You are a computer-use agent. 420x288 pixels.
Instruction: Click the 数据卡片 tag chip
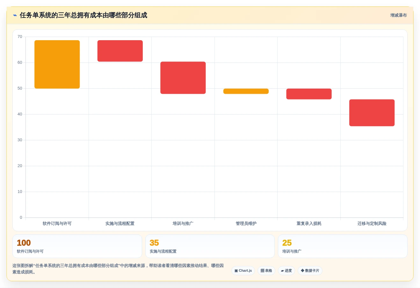310,271
